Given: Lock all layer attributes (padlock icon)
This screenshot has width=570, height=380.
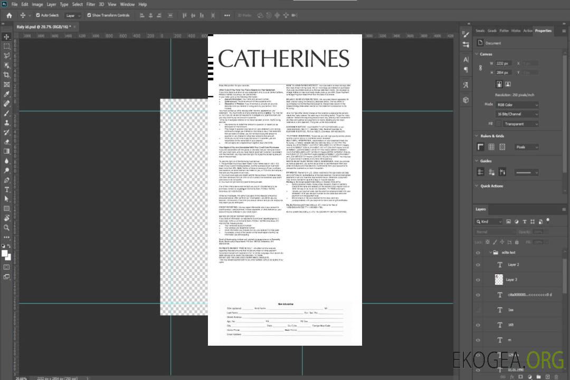Looking at the screenshot, I should click(517, 242).
